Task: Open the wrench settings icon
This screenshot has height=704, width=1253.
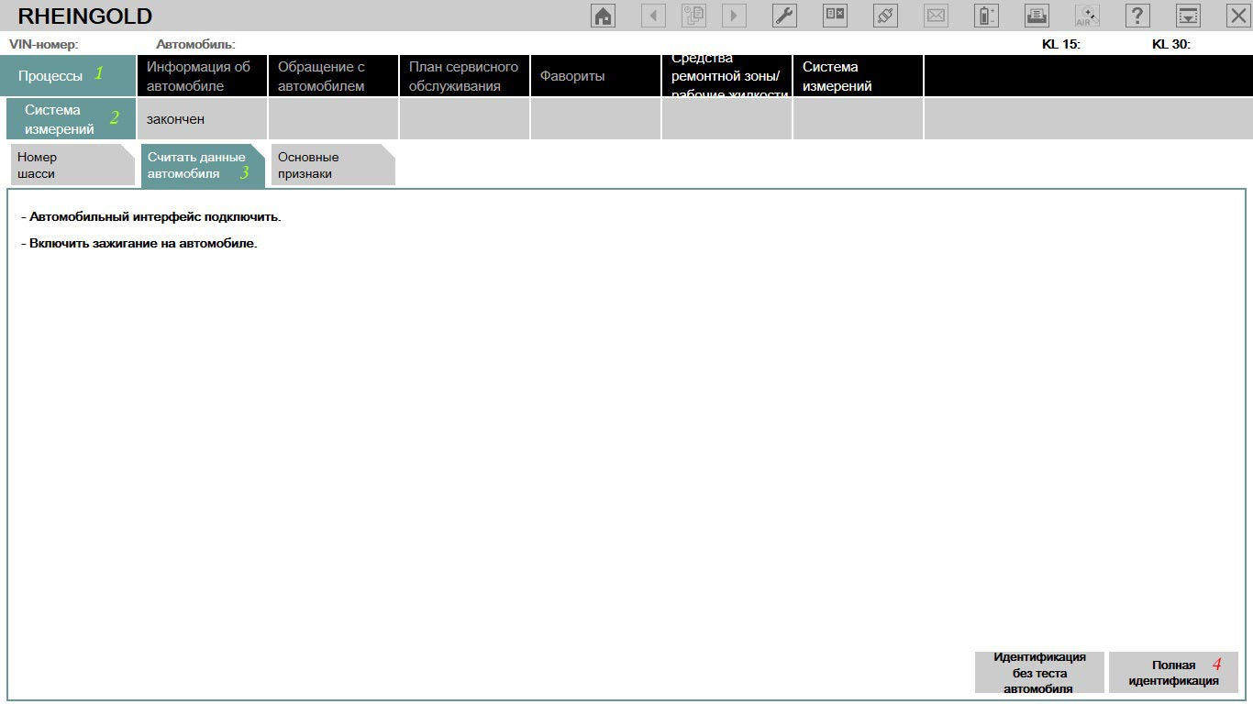Action: click(784, 16)
